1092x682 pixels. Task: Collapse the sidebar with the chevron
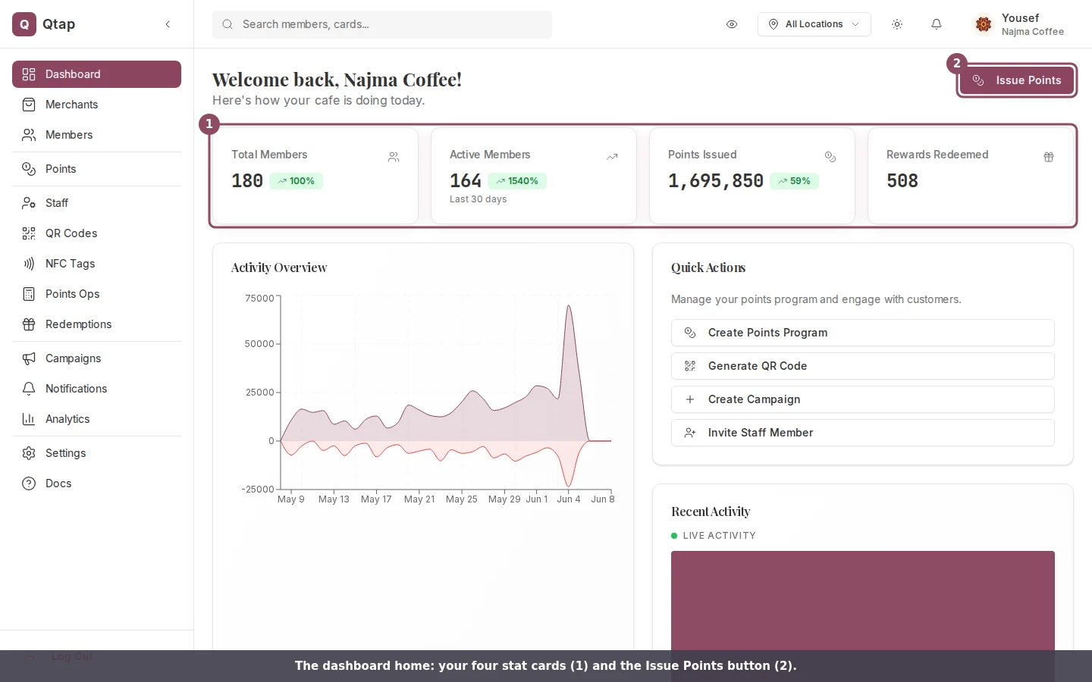click(x=168, y=24)
